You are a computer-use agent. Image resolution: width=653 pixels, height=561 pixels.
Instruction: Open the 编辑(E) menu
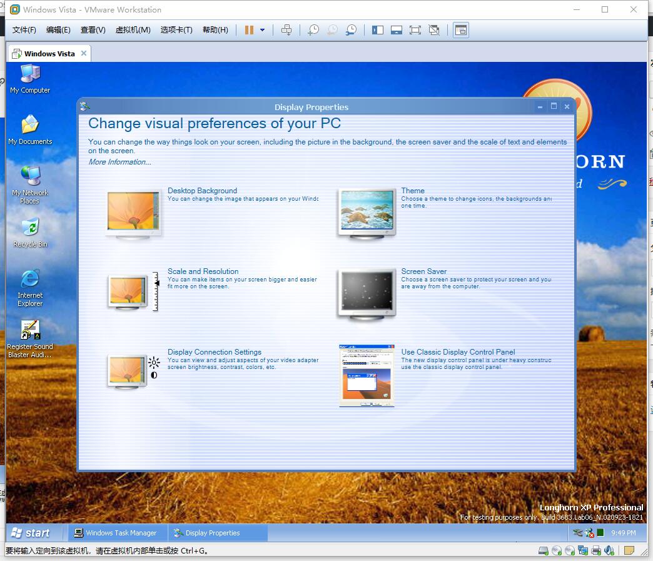[58, 30]
